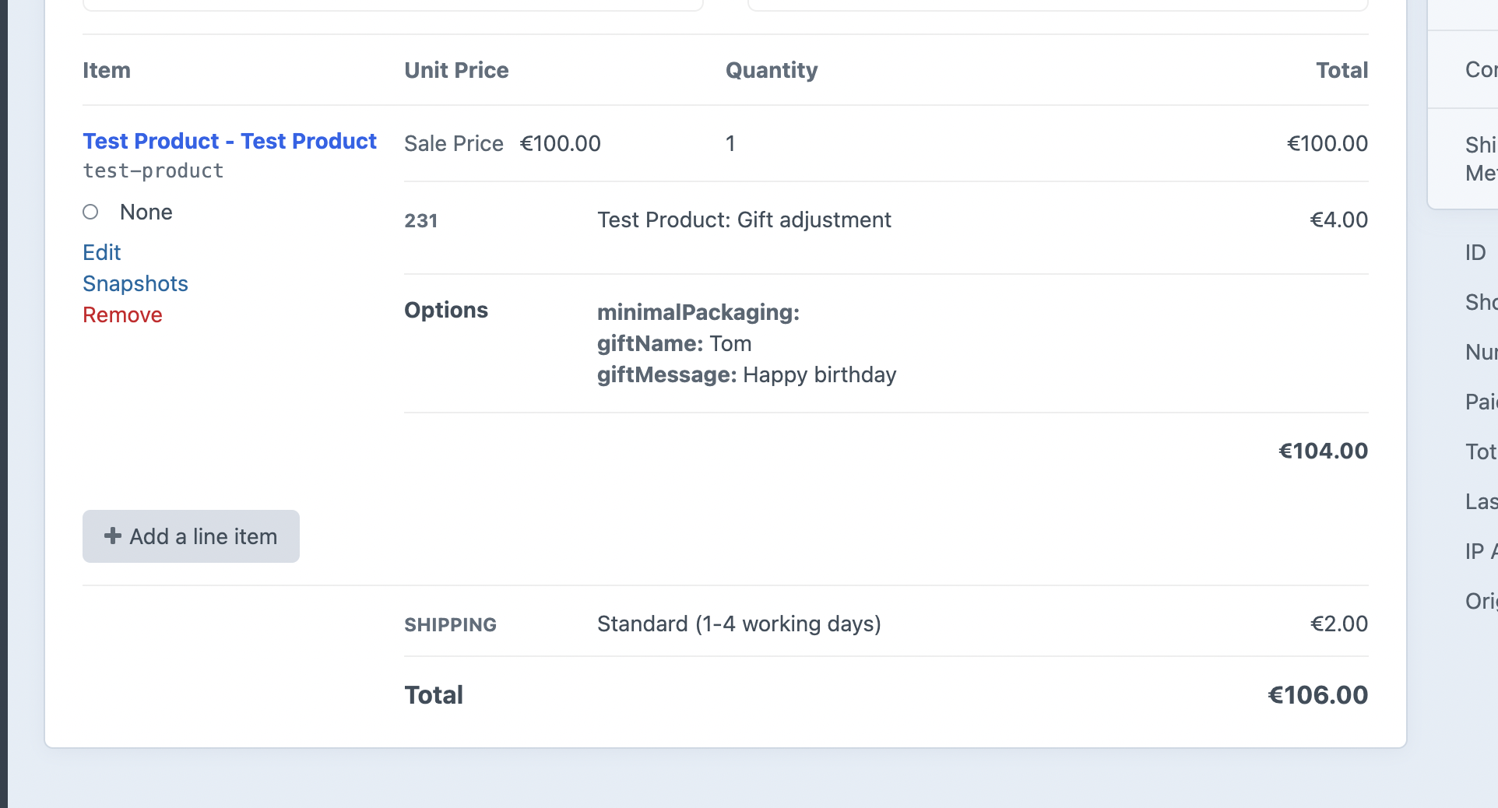Select the None radio option
This screenshot has width=1498, height=808.
coord(90,212)
